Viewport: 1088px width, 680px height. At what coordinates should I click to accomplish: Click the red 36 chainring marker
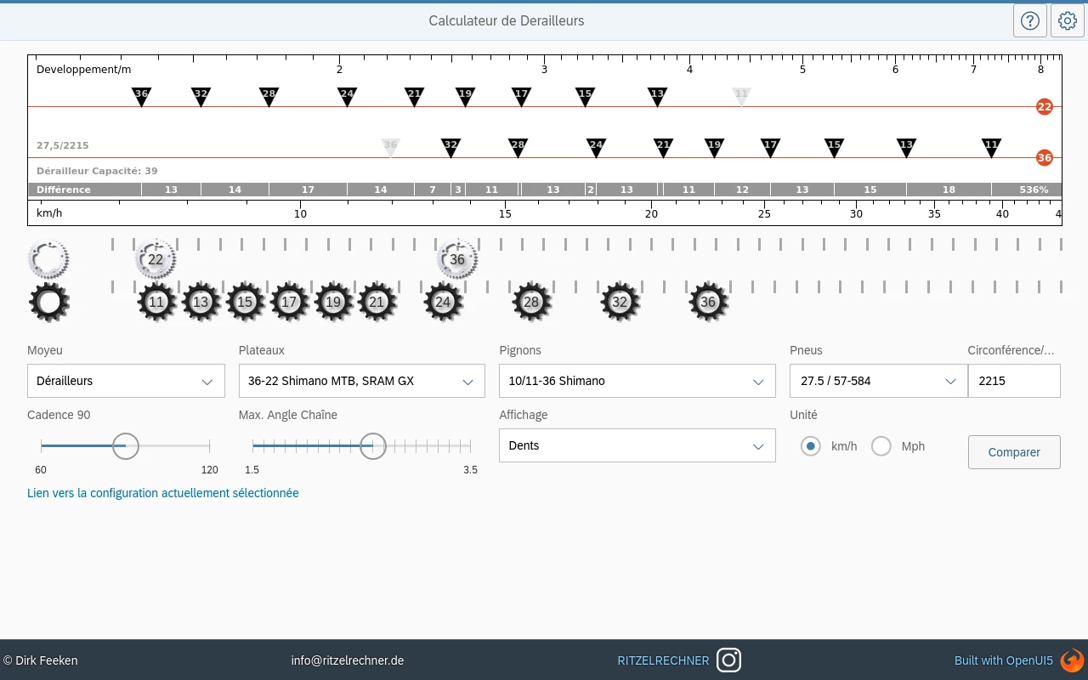1044,157
